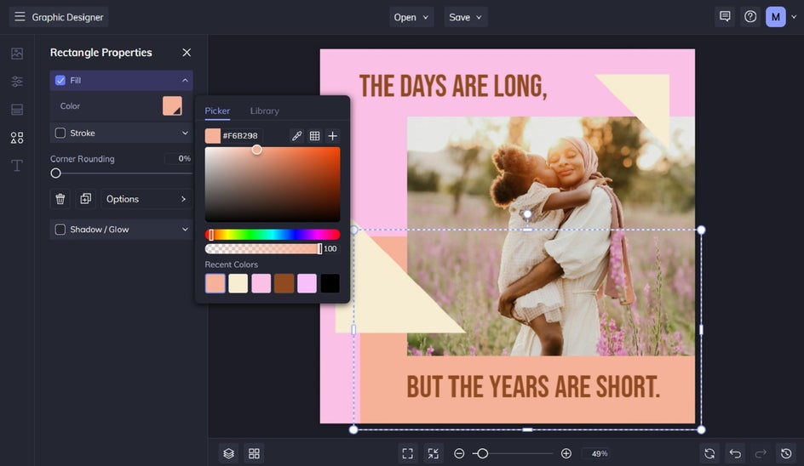This screenshot has height=466, width=804.
Task: Click the opacity value field 100
Action: click(330, 249)
